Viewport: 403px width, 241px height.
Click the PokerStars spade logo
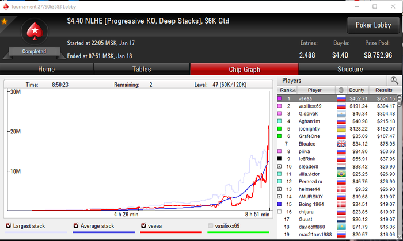point(35,32)
